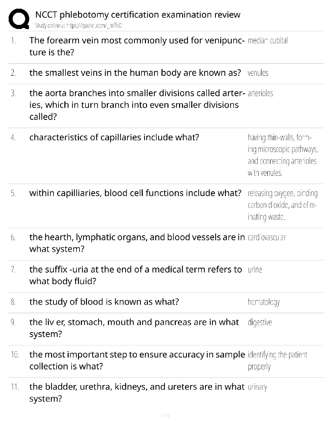The height and width of the screenshot is (429, 331).
Task: Click the Quizlet Q logo icon
Action: (19, 19)
